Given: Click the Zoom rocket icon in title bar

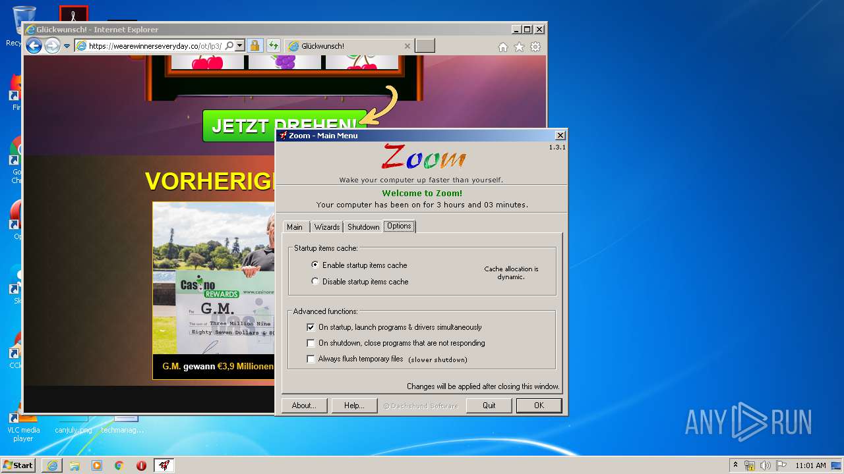Looking at the screenshot, I should pyautogui.click(x=283, y=136).
